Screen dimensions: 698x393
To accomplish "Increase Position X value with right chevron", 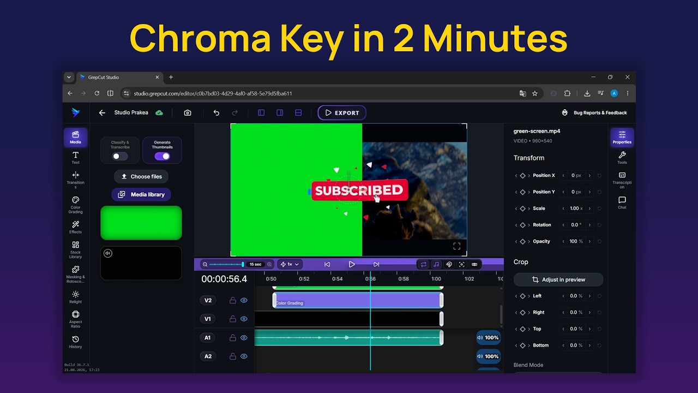I will point(589,176).
